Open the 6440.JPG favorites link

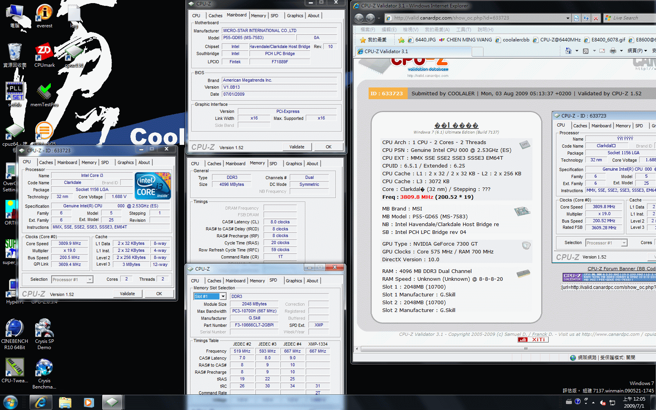pos(421,40)
